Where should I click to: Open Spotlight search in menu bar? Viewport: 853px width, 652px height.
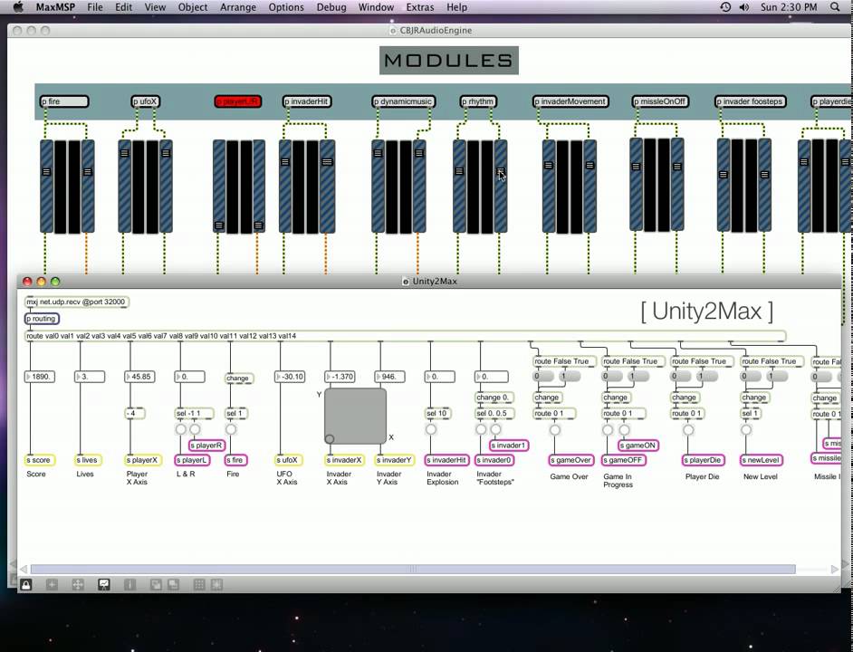coord(835,7)
